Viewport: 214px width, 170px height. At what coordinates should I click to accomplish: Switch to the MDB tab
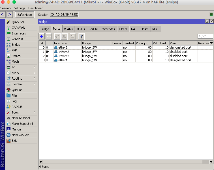[x=155, y=29]
